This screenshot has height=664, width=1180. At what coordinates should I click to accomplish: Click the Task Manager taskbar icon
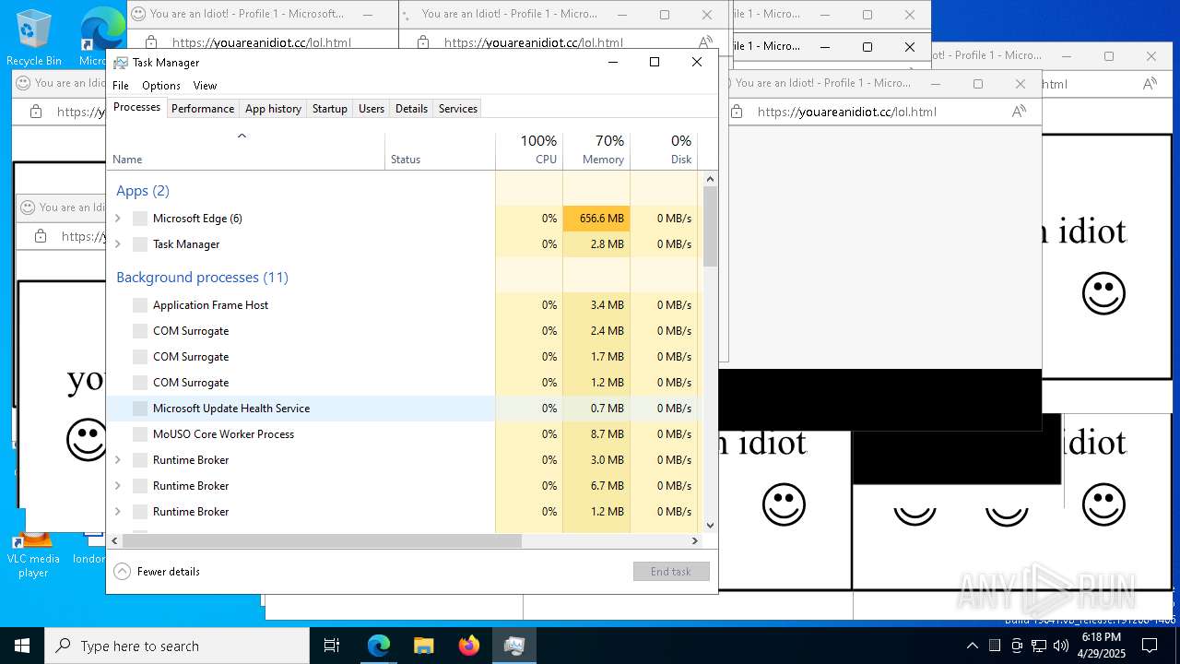point(514,646)
